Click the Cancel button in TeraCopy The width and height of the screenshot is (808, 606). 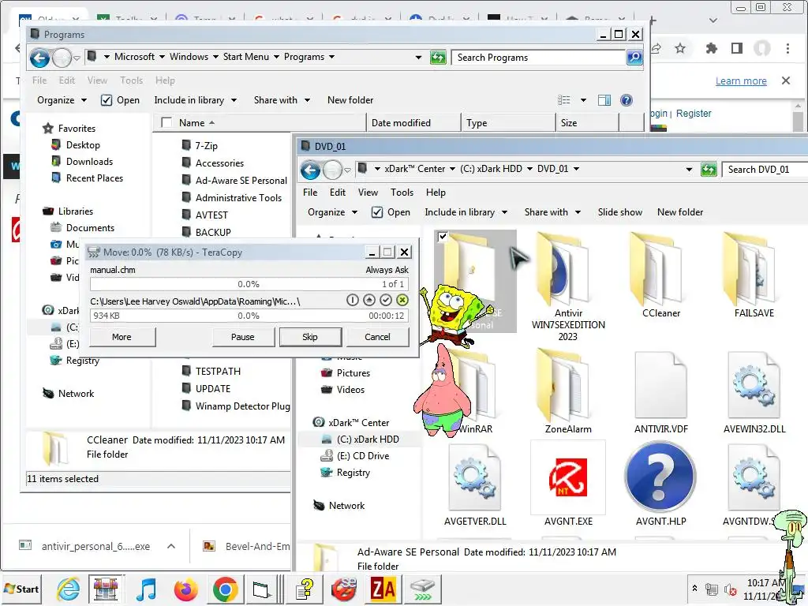(377, 337)
